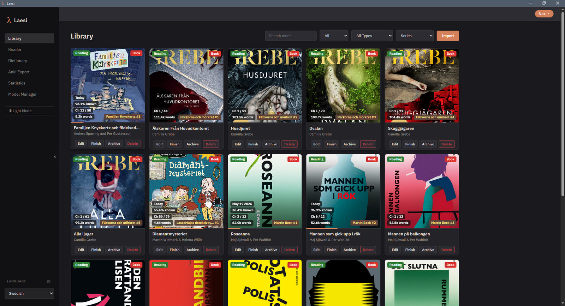Click the Dvalan title text
The height and width of the screenshot is (306, 565).
click(x=316, y=128)
